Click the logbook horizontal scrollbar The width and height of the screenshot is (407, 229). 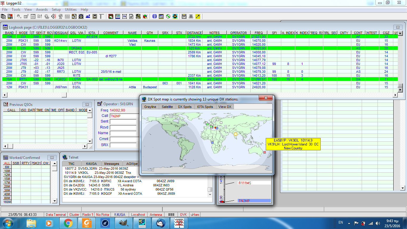pyautogui.click(x=64, y=95)
